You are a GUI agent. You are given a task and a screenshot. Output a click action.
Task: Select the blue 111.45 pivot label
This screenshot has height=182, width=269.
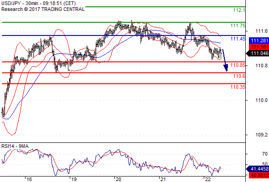pyautogui.click(x=238, y=39)
